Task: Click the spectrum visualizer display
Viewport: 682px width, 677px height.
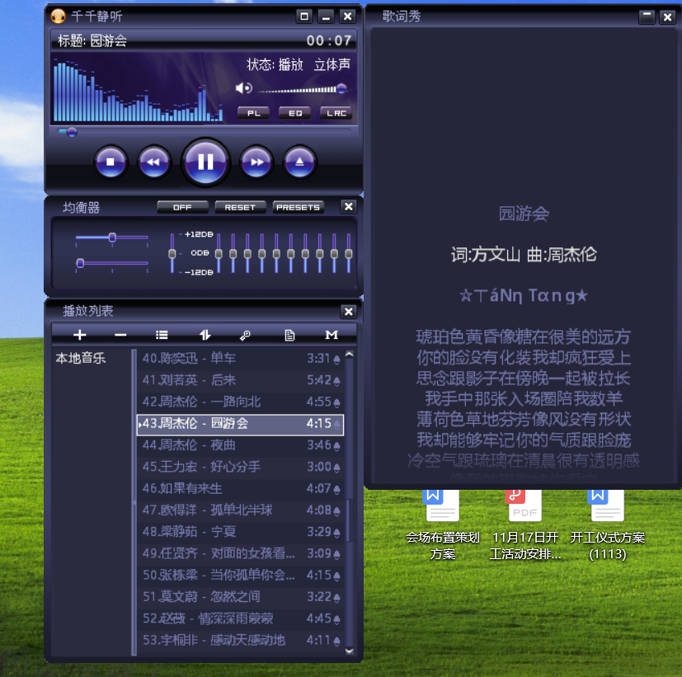Action: [139, 90]
